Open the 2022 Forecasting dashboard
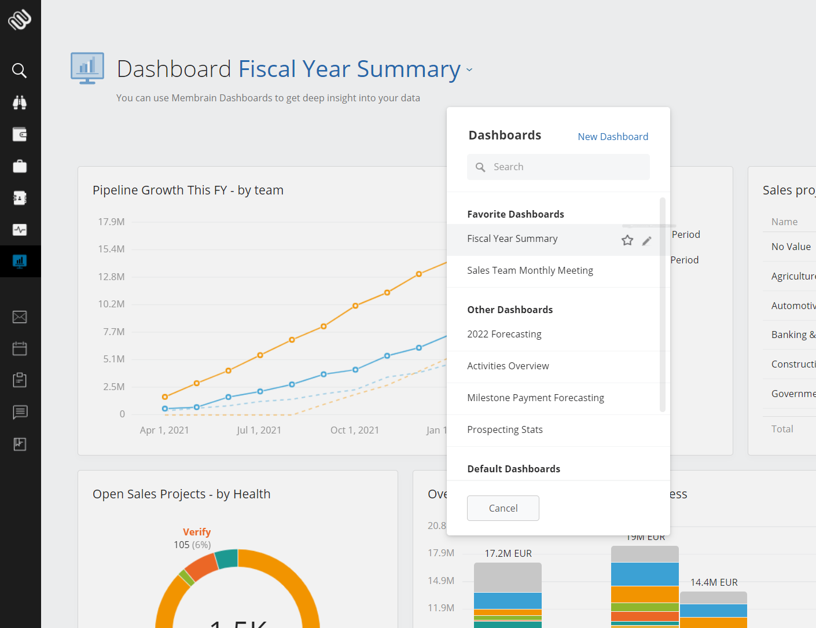816x628 pixels. 553,335
